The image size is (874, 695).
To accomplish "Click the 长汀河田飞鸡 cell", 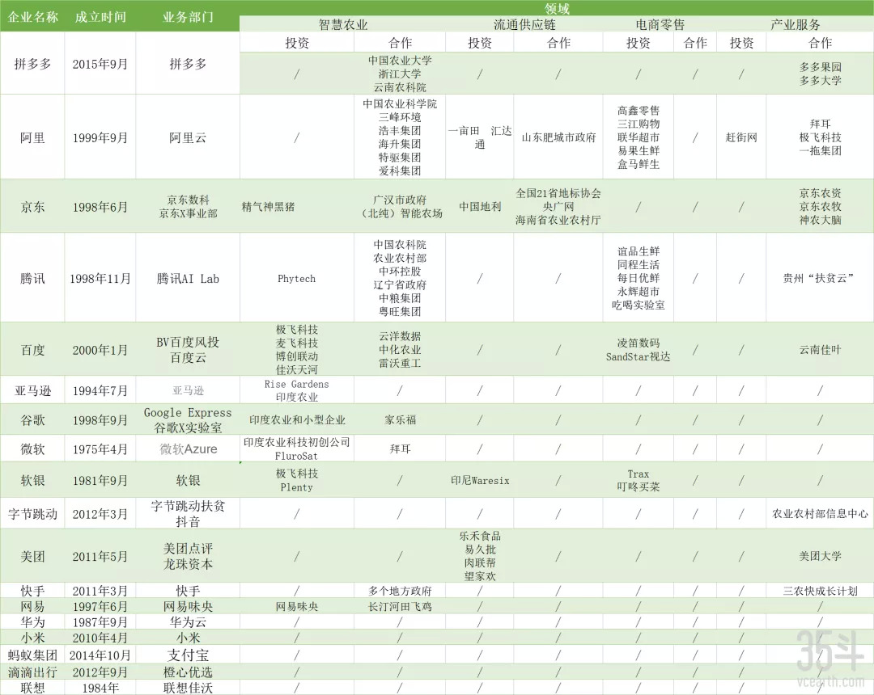I will pos(400,606).
